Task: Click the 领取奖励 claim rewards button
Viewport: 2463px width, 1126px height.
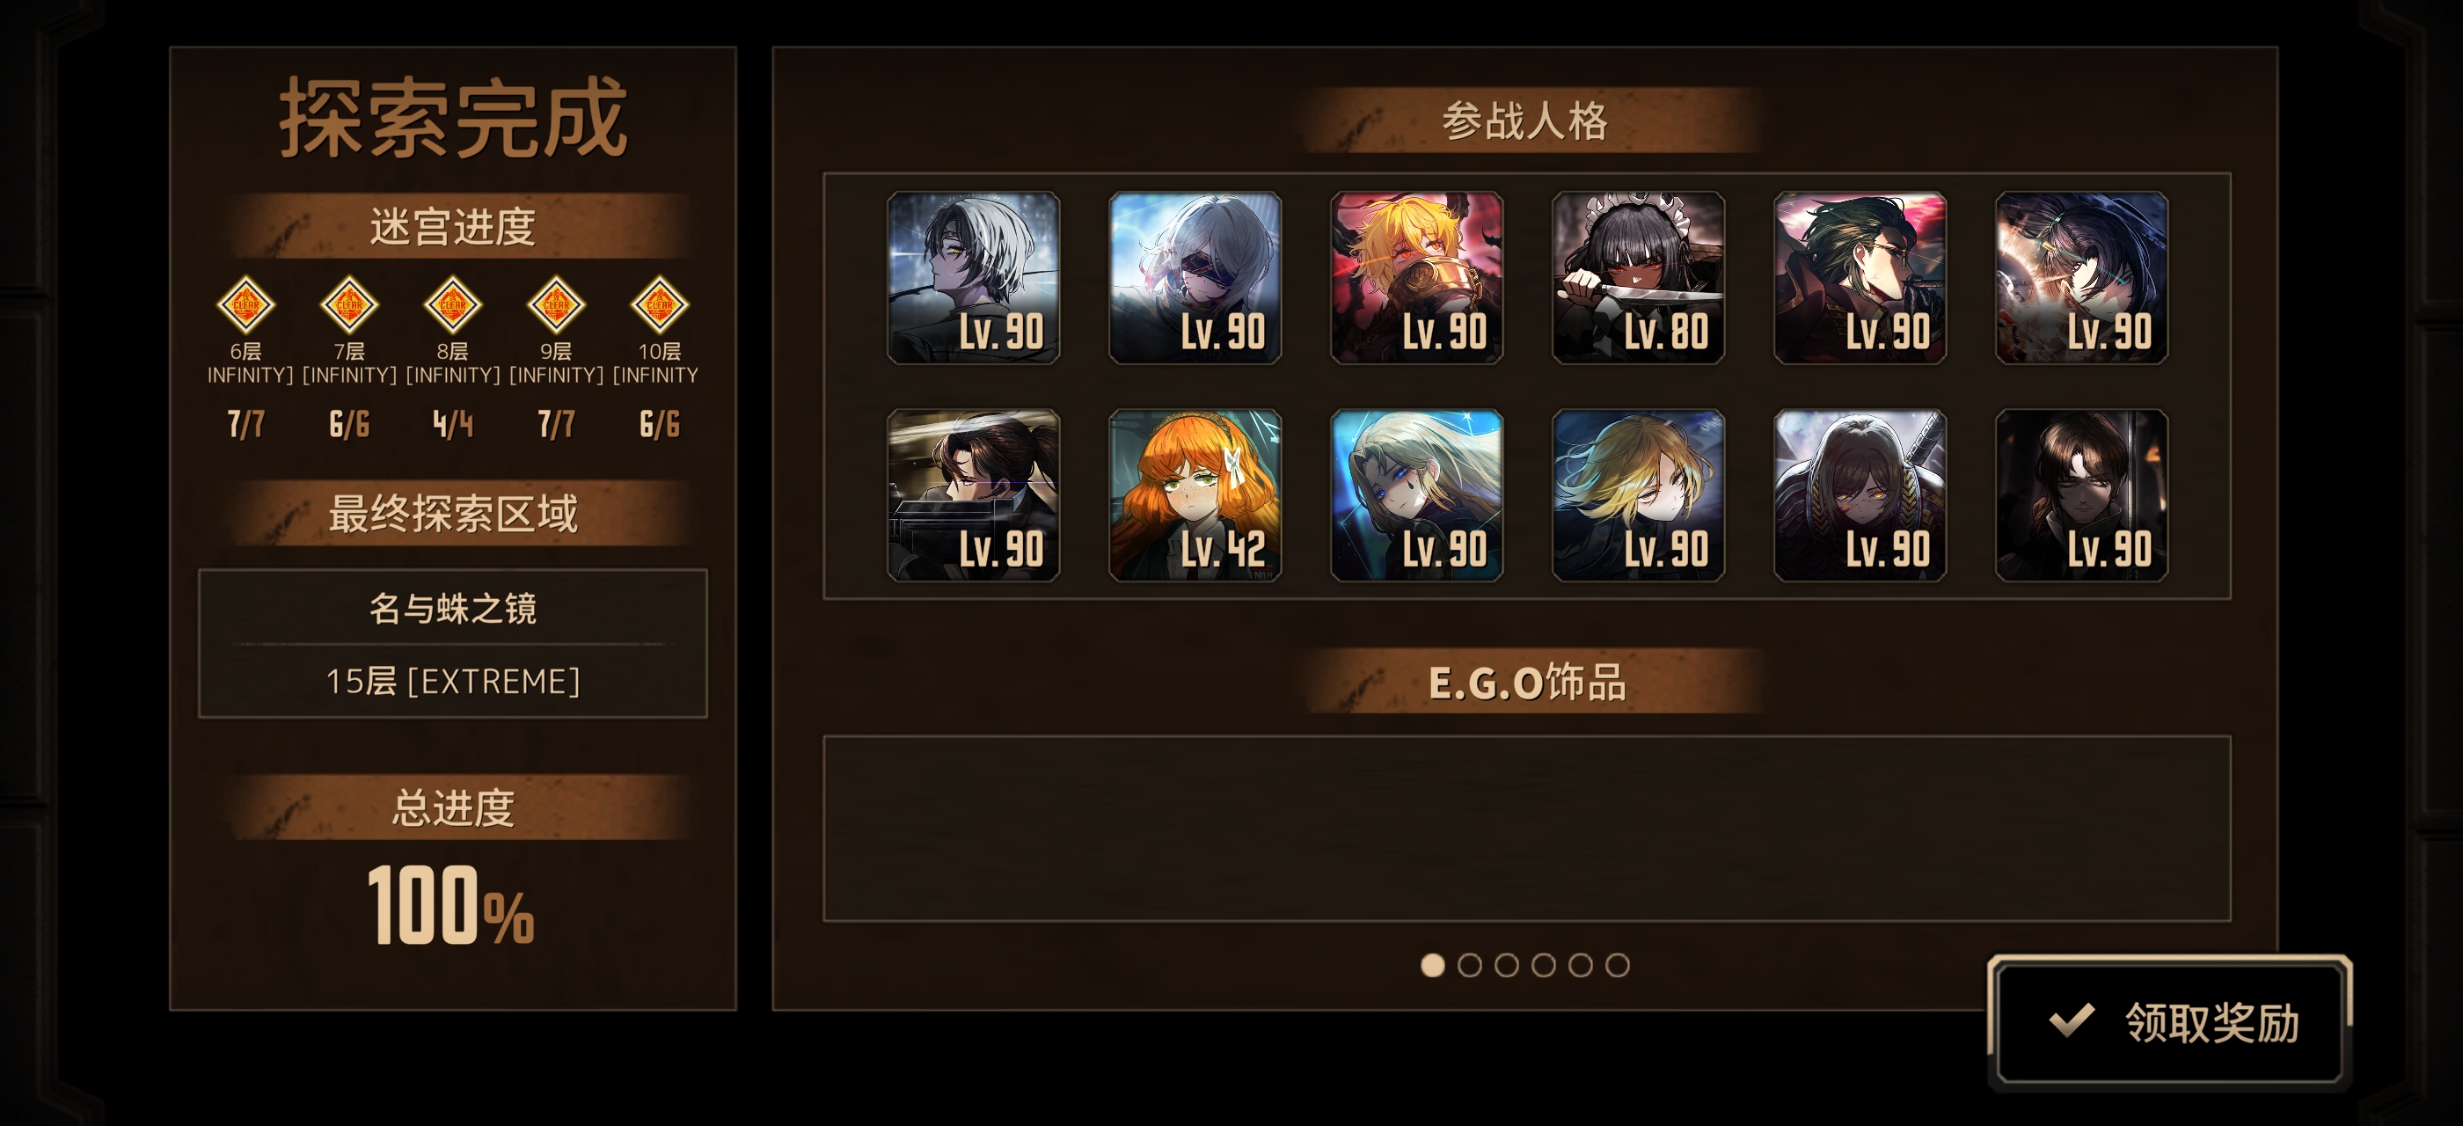Action: click(x=2169, y=1022)
